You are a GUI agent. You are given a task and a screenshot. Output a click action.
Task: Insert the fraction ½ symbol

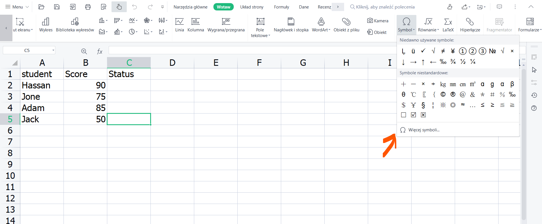pos(463,62)
